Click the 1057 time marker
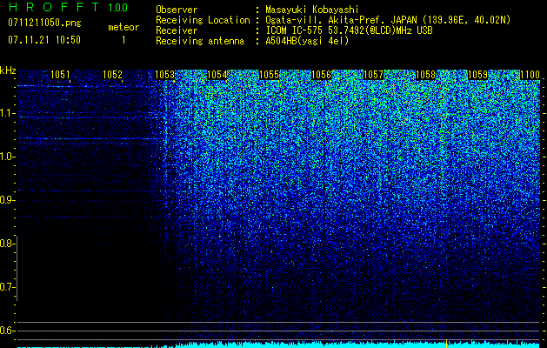Viewport: 547px width, 348px height. [373, 75]
